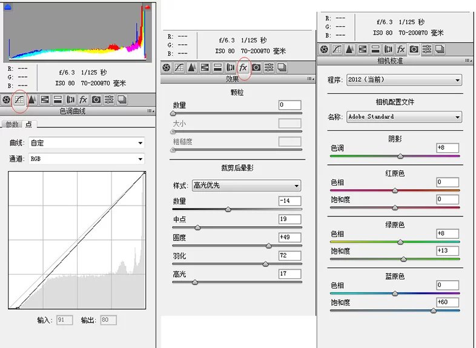Image resolution: width=476 pixels, height=348 pixels.
Task: Open the 程序 dropdown showing 2012（当前）
Action: click(404, 80)
